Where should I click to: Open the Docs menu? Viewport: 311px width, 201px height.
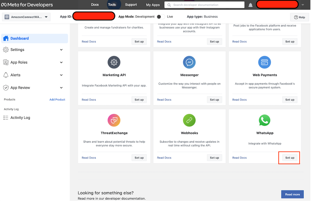(x=95, y=4)
